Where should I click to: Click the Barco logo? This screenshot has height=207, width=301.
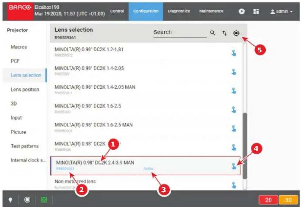coord(20,11)
